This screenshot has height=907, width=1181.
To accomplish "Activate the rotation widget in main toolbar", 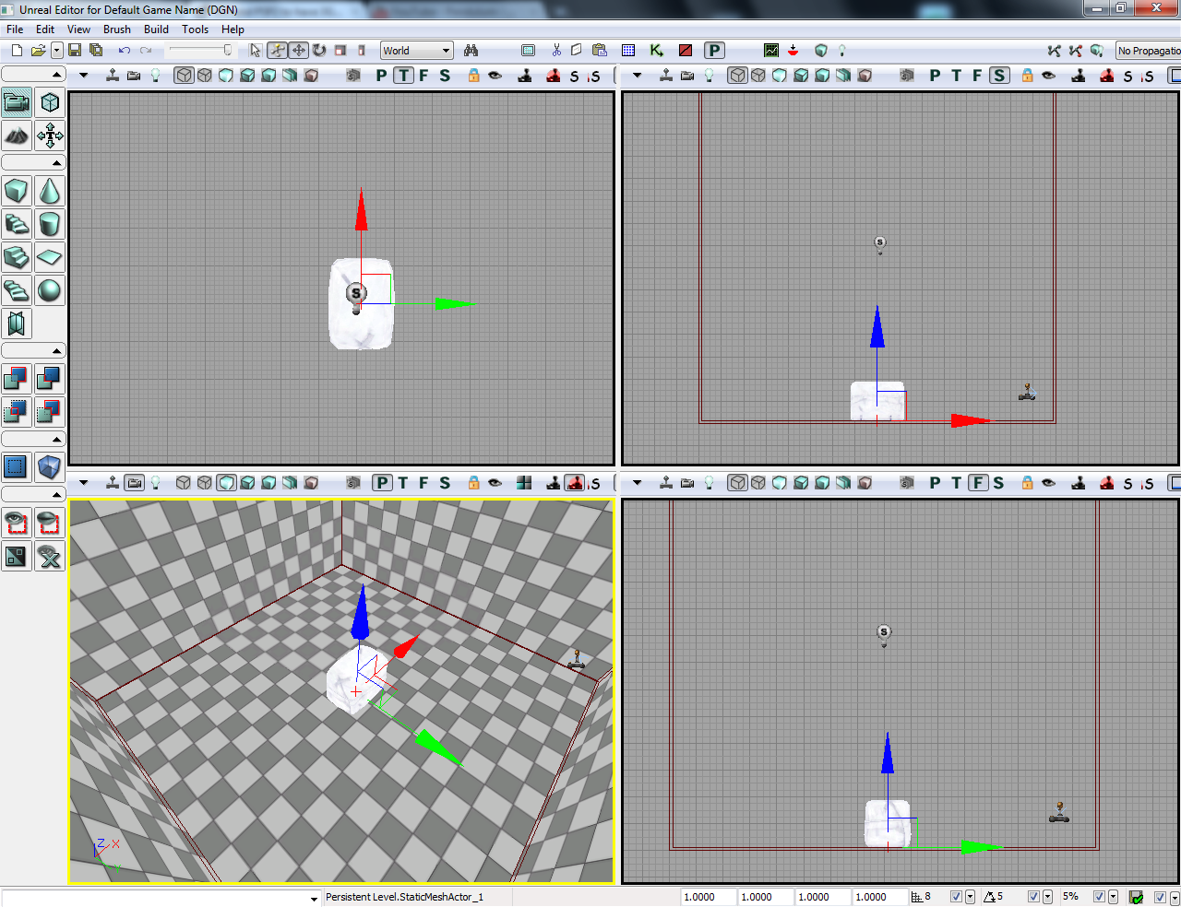I will point(319,51).
